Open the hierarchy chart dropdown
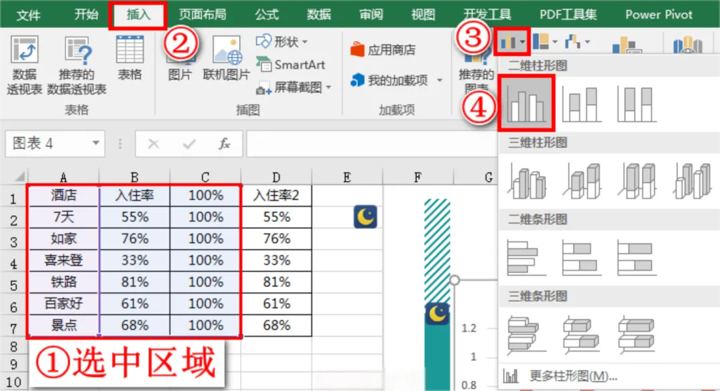 [x=545, y=42]
